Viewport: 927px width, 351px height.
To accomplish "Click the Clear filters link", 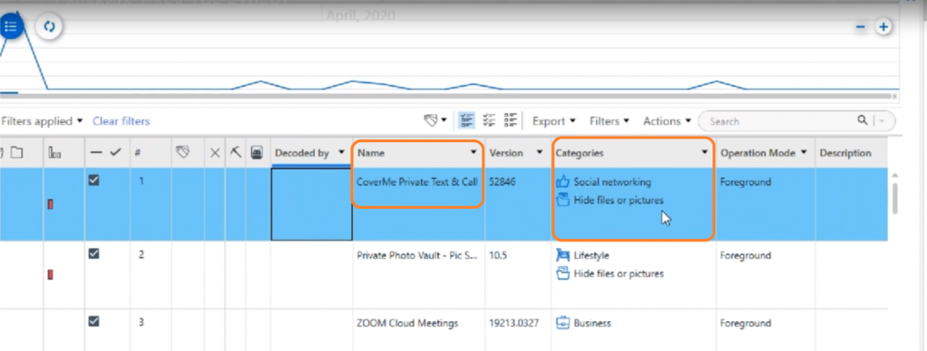I will point(121,121).
